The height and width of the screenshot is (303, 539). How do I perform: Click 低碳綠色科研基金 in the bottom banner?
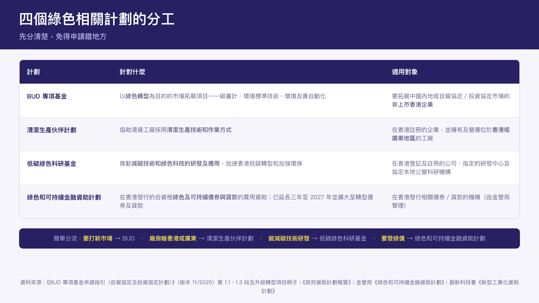pyautogui.click(x=343, y=238)
